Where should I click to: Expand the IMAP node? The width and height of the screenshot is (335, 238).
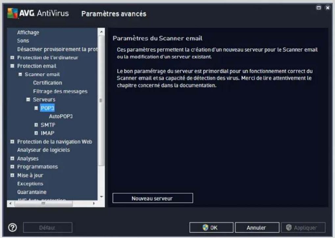36,133
